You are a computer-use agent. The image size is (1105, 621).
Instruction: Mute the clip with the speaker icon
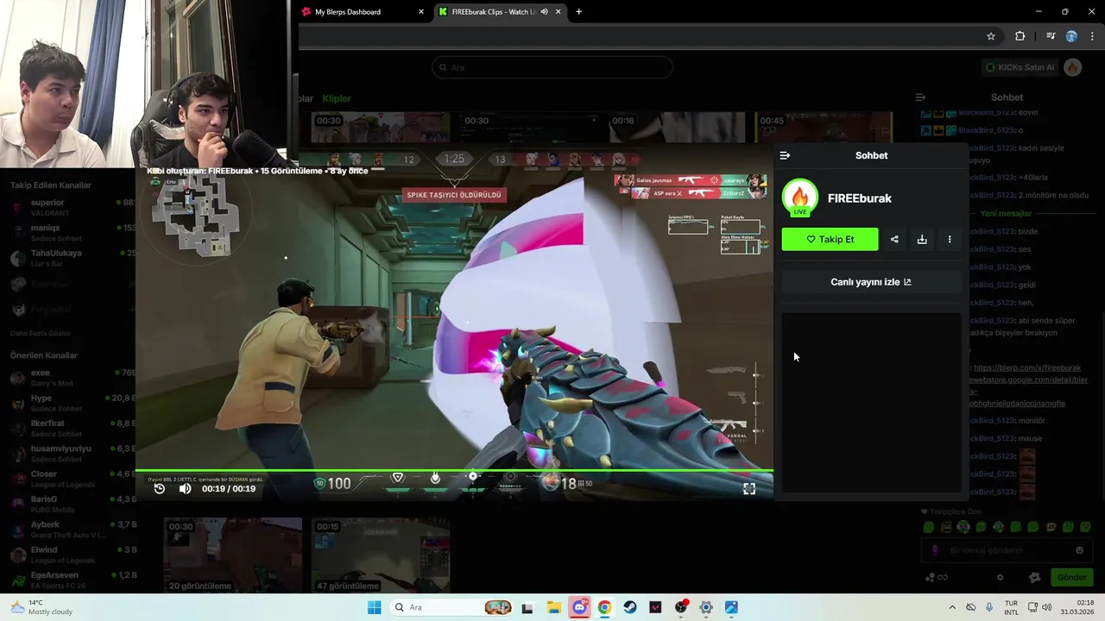185,489
